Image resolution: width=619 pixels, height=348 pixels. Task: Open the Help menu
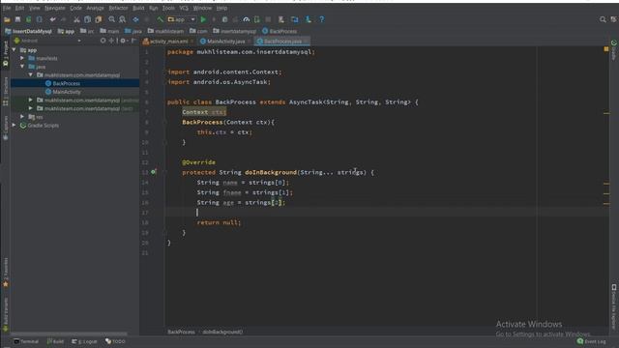click(221, 8)
